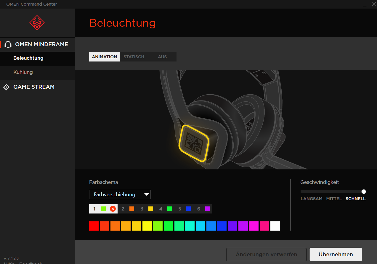
Task: Choose the orange swatch in the palette row
Action: click(x=115, y=226)
